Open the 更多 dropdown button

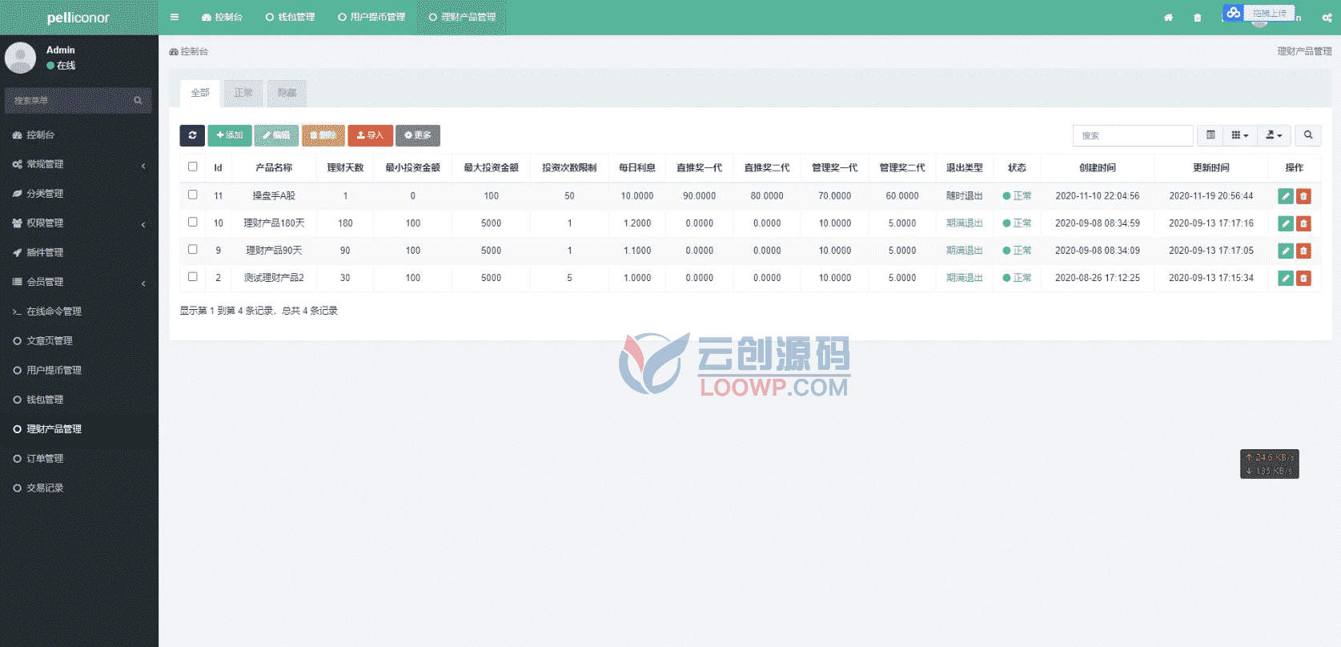418,135
